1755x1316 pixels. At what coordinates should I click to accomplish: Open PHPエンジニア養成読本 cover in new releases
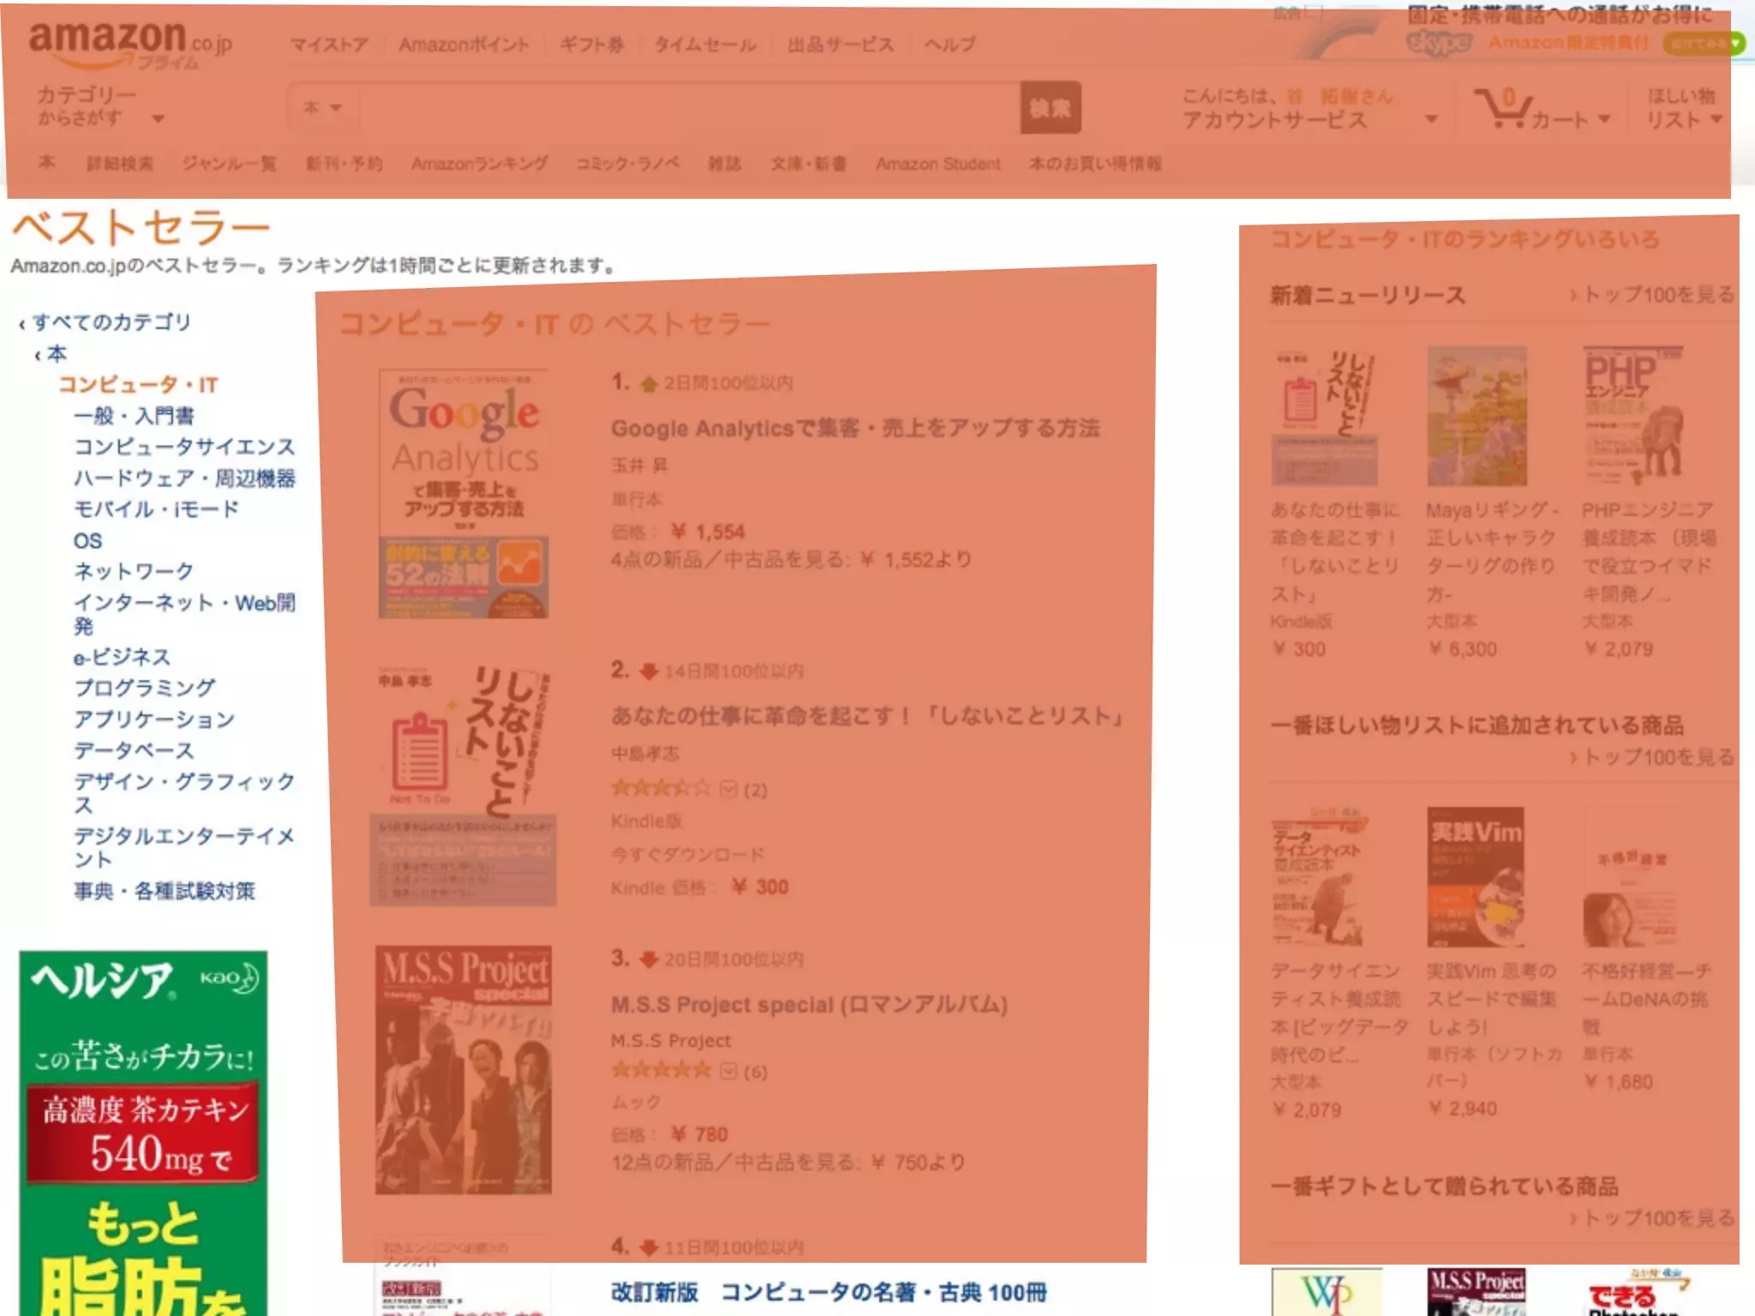click(x=1633, y=415)
